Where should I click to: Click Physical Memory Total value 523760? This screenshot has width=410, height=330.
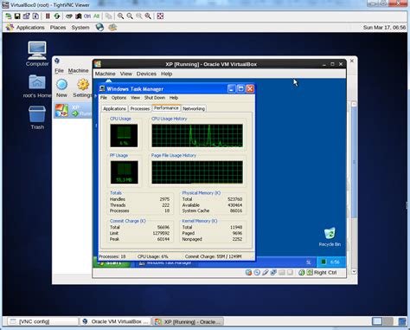234,199
